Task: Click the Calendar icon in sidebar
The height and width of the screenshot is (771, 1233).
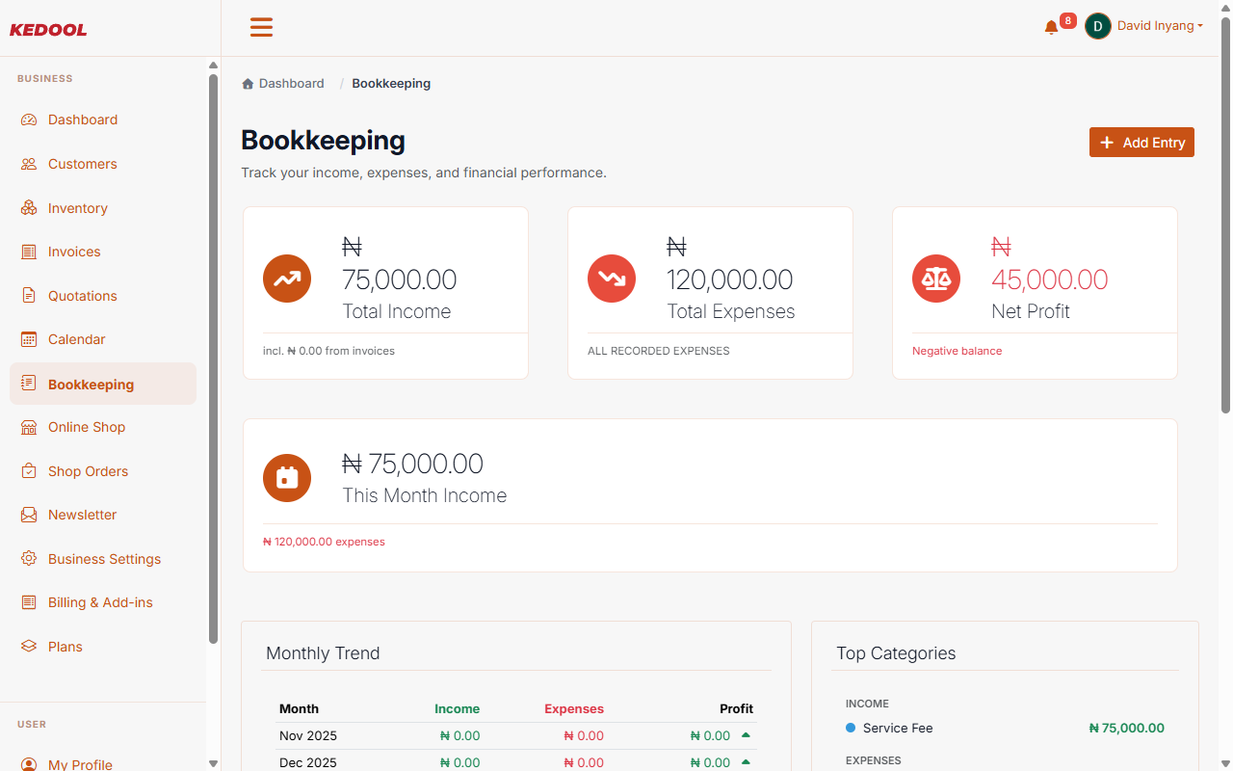Action: [x=29, y=339]
